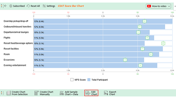Click the Export Chart button

coord(110,93)
